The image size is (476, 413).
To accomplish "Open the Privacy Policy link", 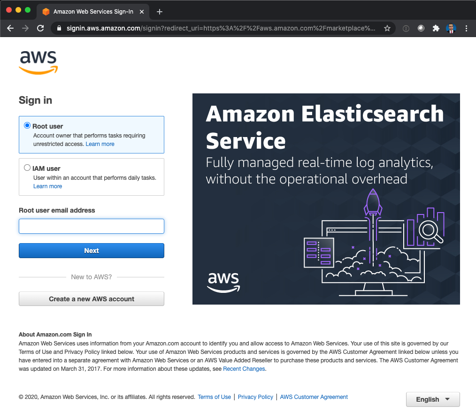I will (x=255, y=397).
